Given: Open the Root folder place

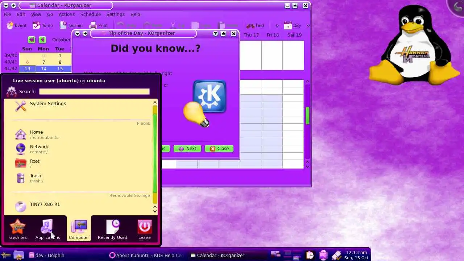Looking at the screenshot, I should click(x=79, y=163).
